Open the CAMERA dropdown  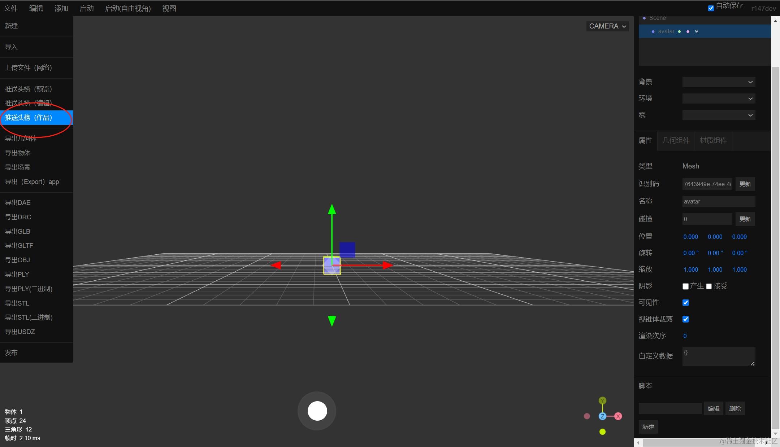click(607, 26)
